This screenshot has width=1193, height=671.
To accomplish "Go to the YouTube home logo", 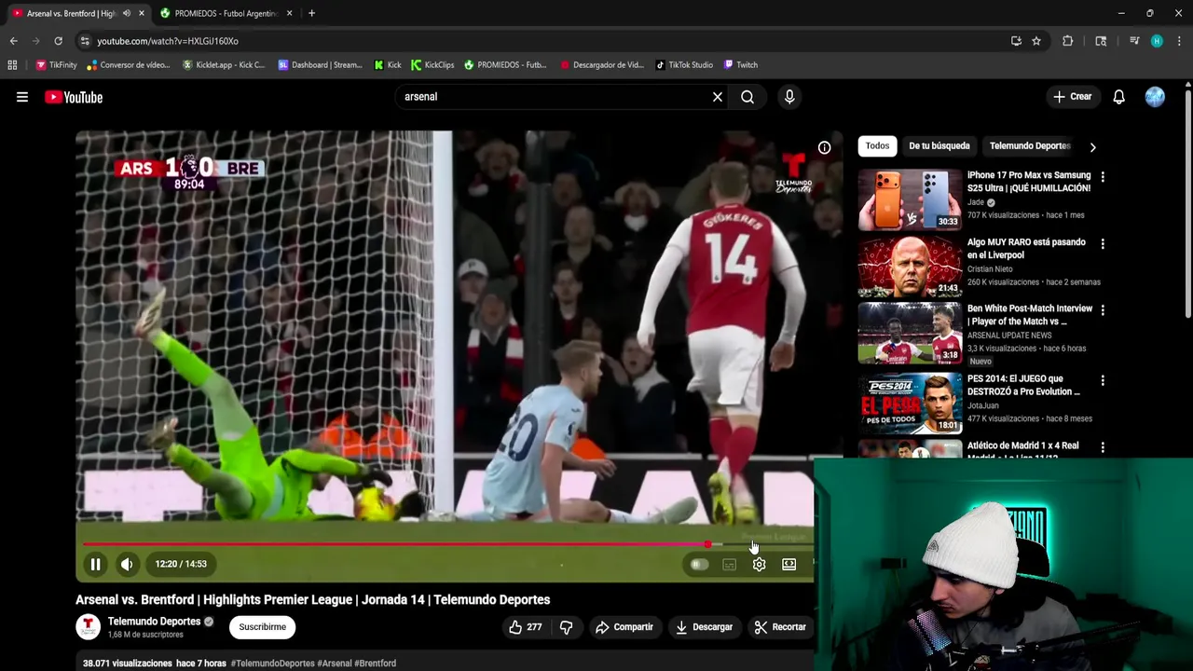I will tap(74, 97).
